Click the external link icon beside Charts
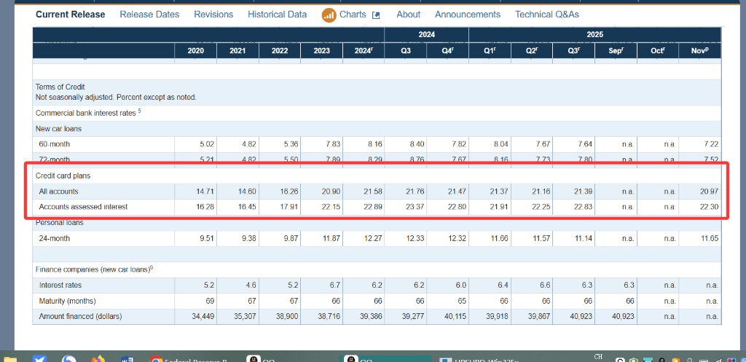Image resolution: width=746 pixels, height=362 pixels. tap(376, 15)
